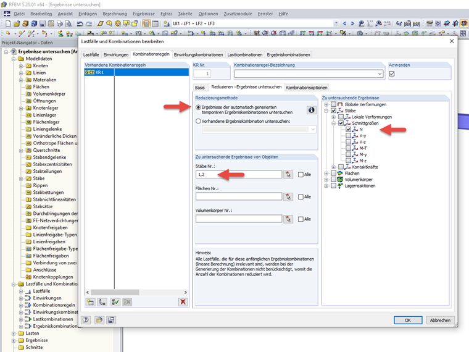Click the info button in Reduzierungsmethode
469x352 pixels.
(312, 110)
